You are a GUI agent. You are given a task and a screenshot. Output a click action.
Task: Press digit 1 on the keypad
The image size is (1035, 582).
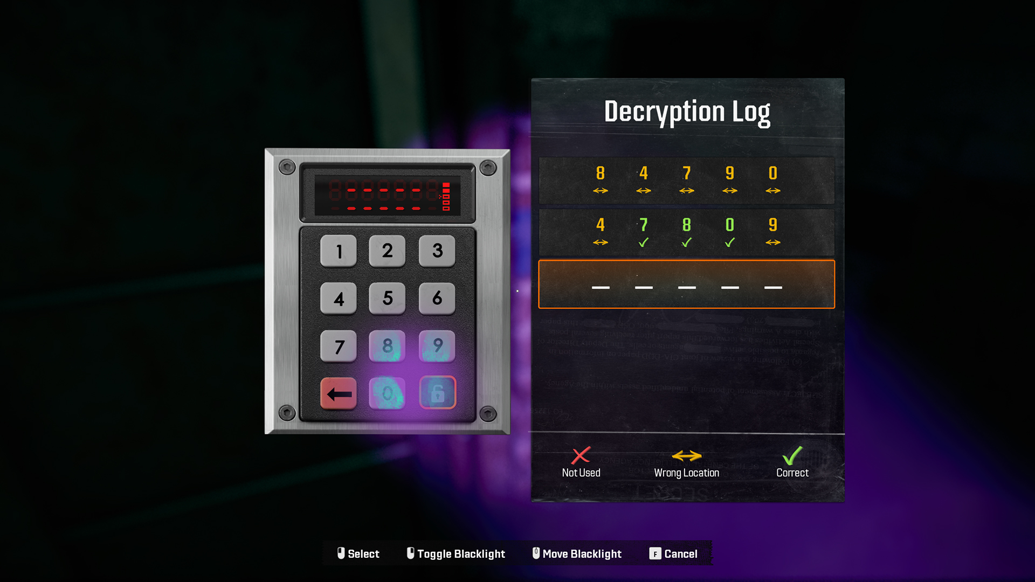tap(340, 250)
